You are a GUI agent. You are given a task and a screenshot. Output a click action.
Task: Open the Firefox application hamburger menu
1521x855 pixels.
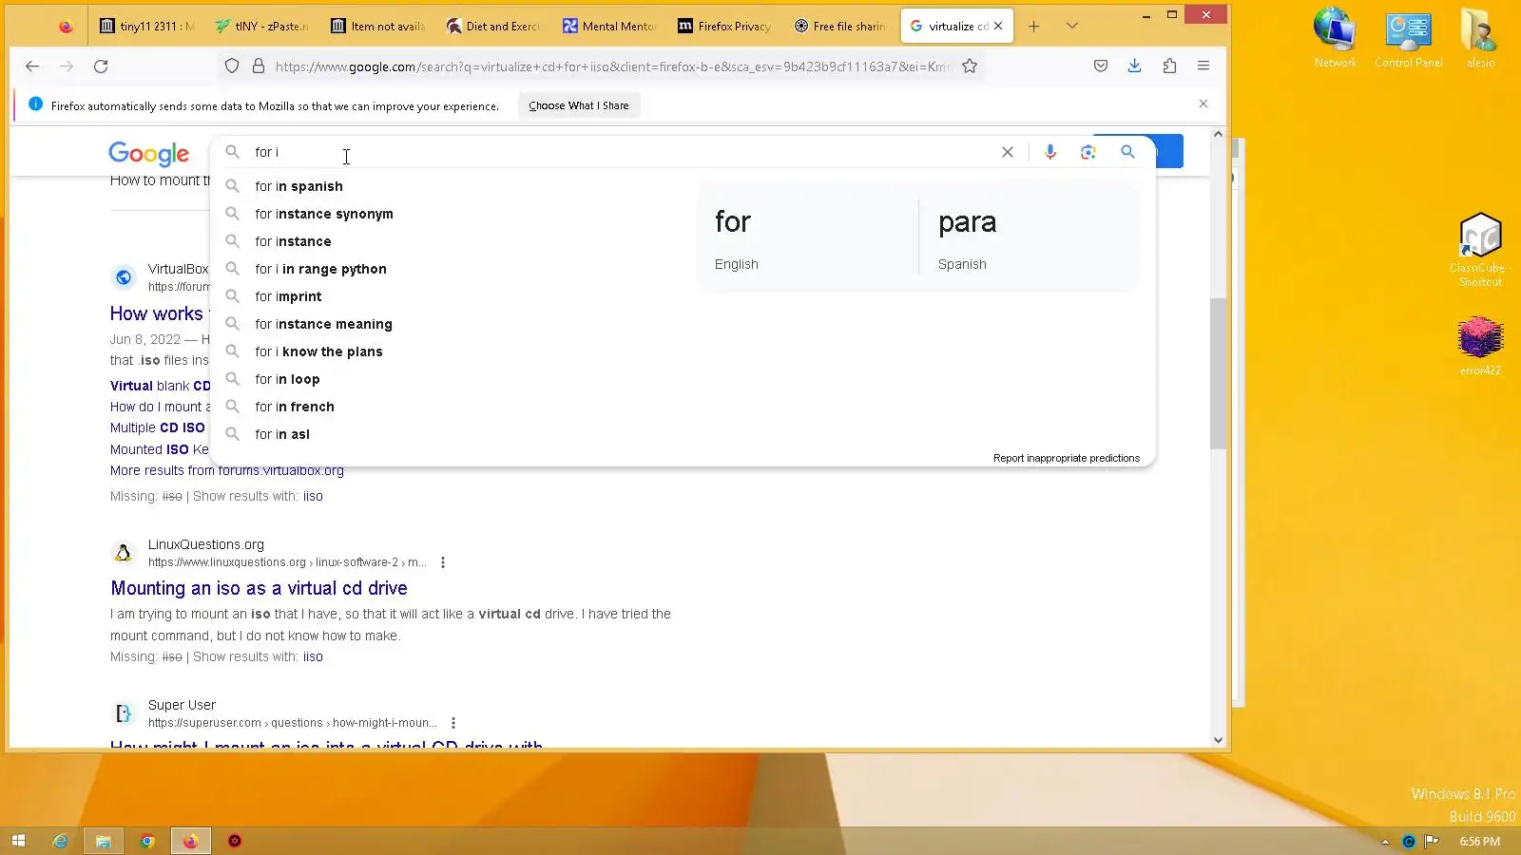[x=1203, y=66]
